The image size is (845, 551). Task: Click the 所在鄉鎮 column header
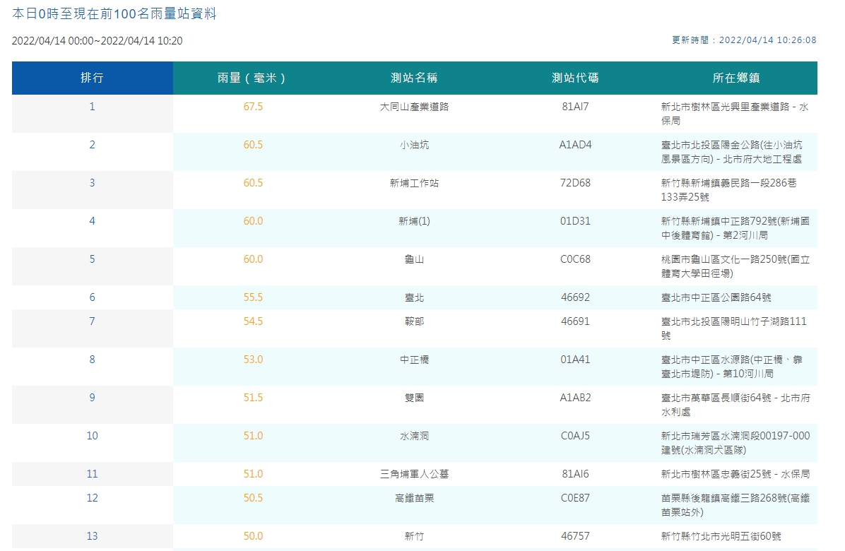pyautogui.click(x=736, y=78)
